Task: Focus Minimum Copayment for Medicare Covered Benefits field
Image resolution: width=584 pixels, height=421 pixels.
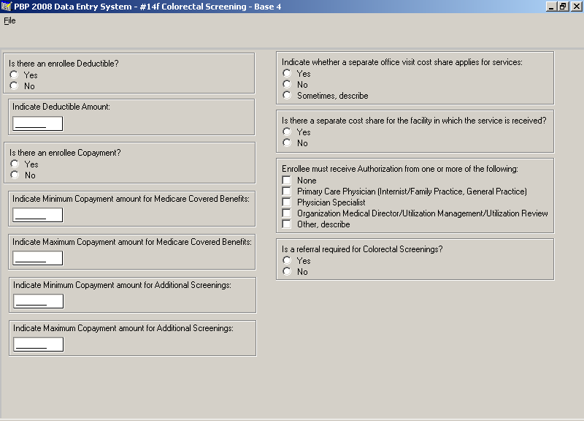Action: (x=38, y=215)
